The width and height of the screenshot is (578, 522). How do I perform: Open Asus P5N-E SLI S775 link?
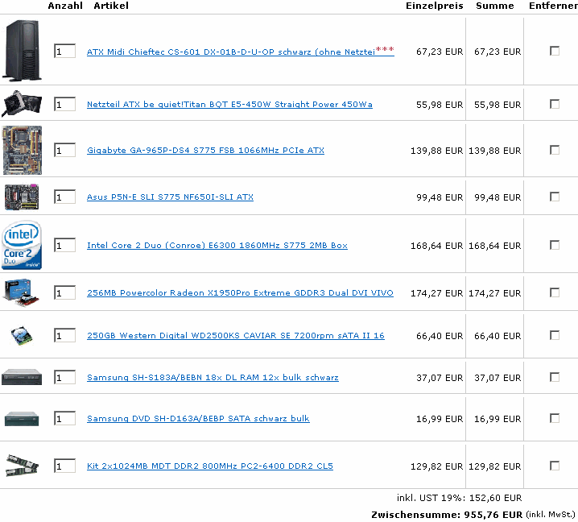(170, 197)
